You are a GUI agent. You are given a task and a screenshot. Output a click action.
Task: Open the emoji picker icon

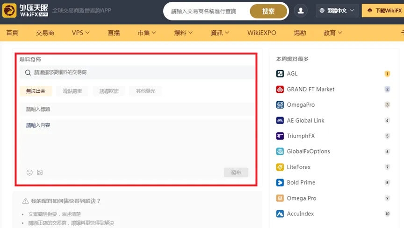pyautogui.click(x=29, y=173)
